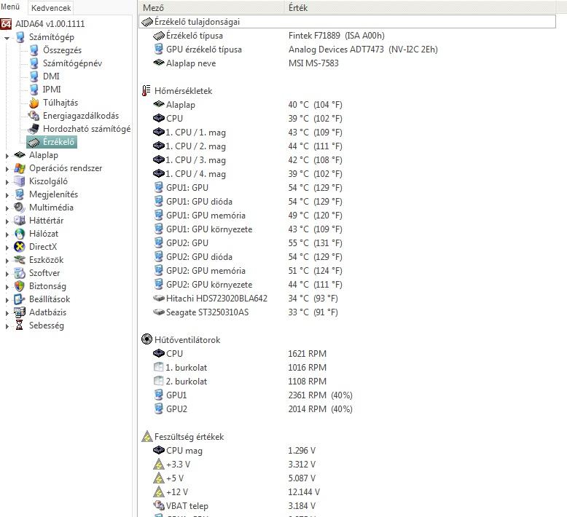This screenshot has height=517, width=567.
Task: Open the Hordozható számítógép laptop icon
Action: 34,129
